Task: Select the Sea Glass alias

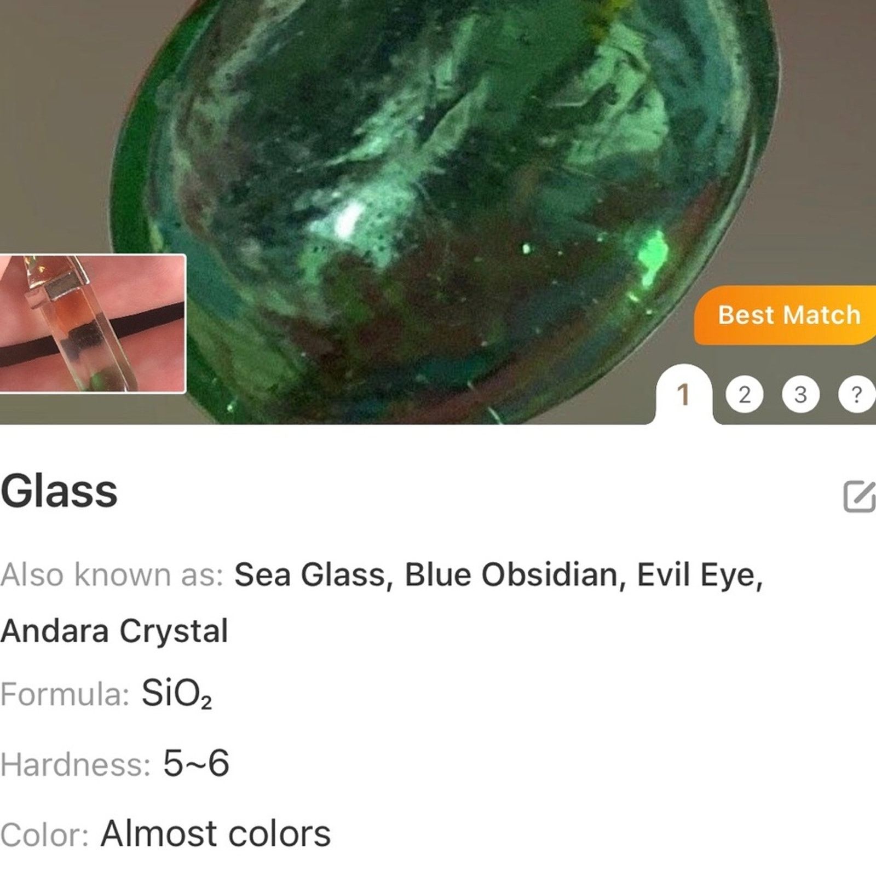Action: [309, 575]
